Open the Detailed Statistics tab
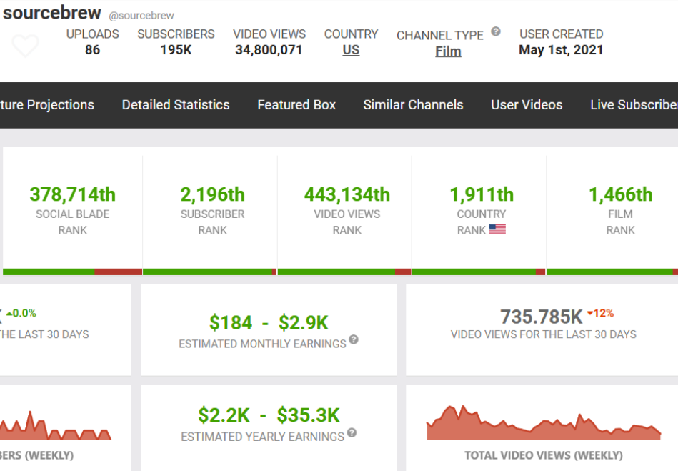Image resolution: width=678 pixels, height=471 pixels. [x=176, y=105]
